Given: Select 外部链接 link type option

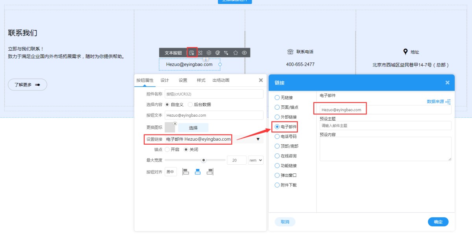Looking at the screenshot, I should point(277,117).
